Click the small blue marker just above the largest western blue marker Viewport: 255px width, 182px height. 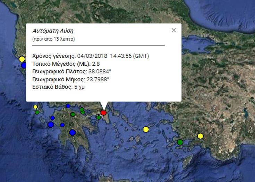coord(53,118)
